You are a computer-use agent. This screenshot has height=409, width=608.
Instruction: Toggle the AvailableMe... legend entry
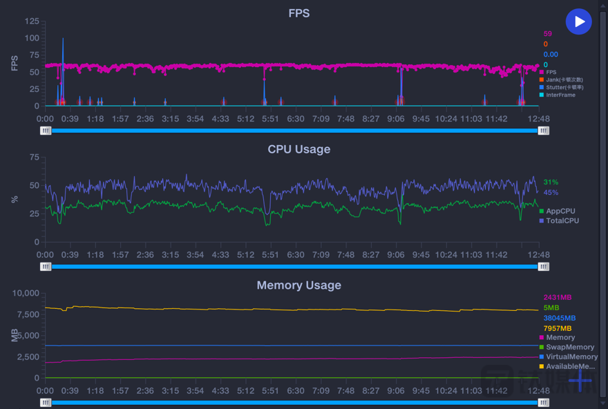(567, 366)
